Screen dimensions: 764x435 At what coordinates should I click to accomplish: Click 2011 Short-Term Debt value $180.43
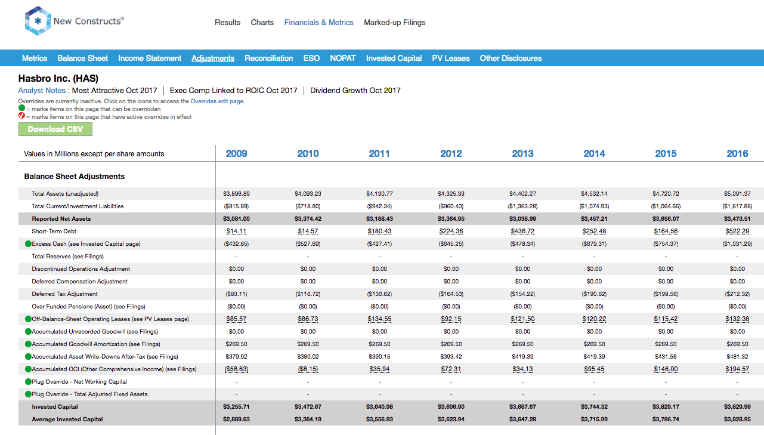point(379,232)
